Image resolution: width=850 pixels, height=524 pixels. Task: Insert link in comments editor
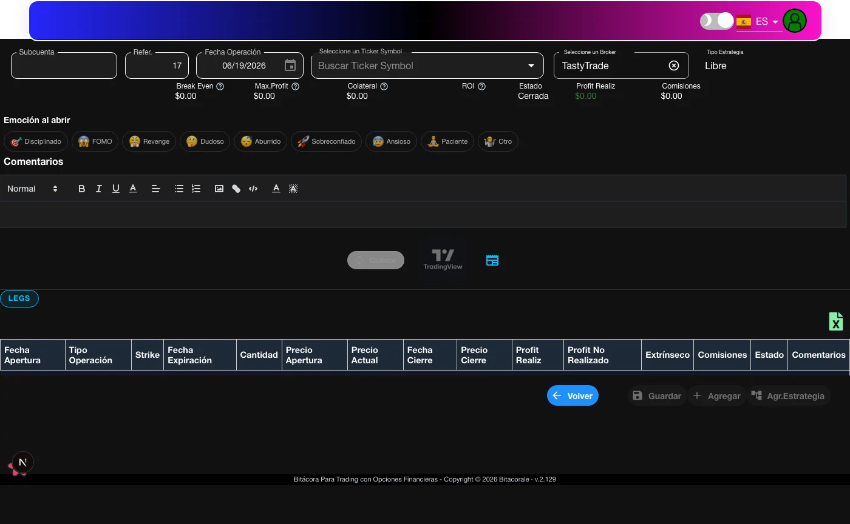(x=236, y=189)
